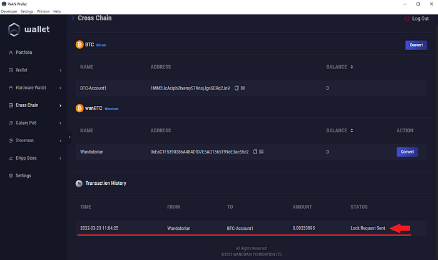Open Portfolio in the sidebar
The image size is (438, 260).
[x=24, y=53]
